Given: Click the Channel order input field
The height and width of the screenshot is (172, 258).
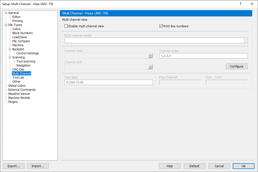Looking at the screenshot, I should point(203,56).
